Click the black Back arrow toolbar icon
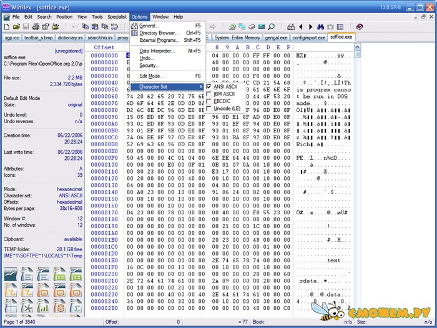This screenshot has width=437, height=328. [x=301, y=27]
